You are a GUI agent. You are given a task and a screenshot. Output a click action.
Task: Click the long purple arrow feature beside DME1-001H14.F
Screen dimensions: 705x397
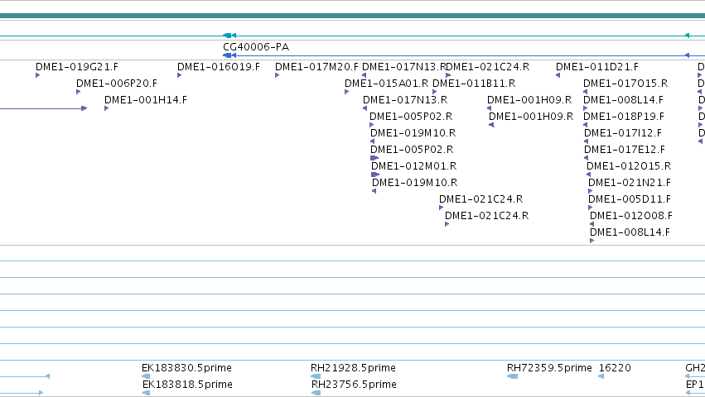coord(43,108)
